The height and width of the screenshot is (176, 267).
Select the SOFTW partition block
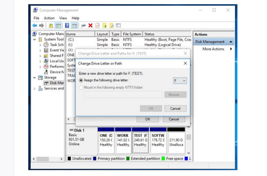pos(158,140)
